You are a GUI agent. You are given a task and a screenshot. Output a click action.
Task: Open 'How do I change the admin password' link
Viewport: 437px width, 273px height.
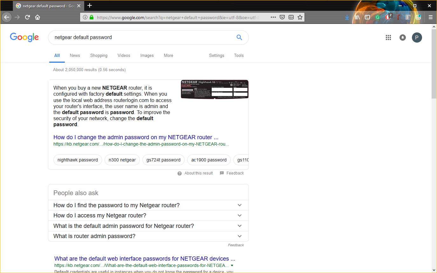click(x=136, y=137)
